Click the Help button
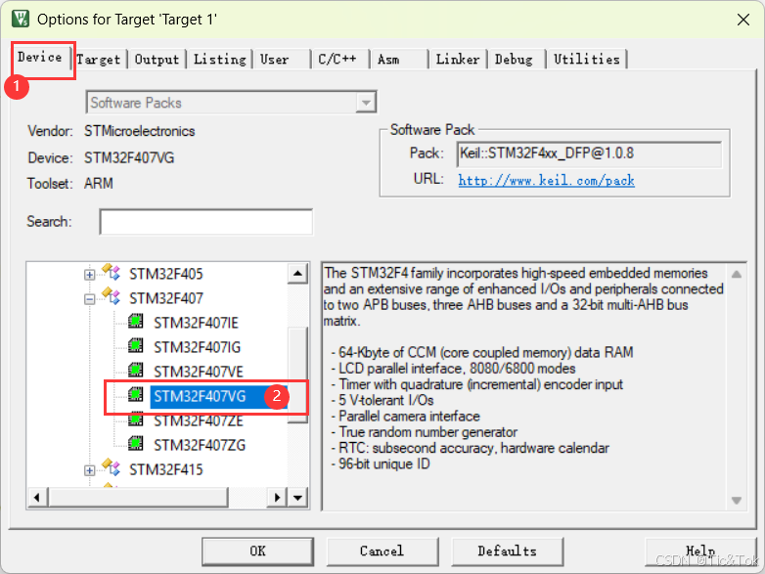Viewport: 765px width, 574px height. (700, 552)
